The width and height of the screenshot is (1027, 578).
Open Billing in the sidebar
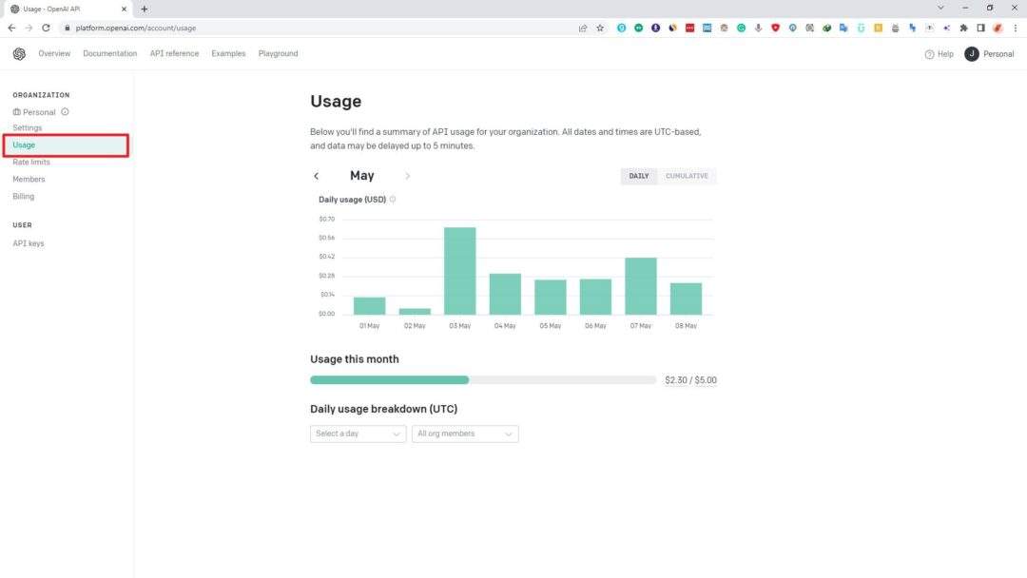(x=24, y=196)
